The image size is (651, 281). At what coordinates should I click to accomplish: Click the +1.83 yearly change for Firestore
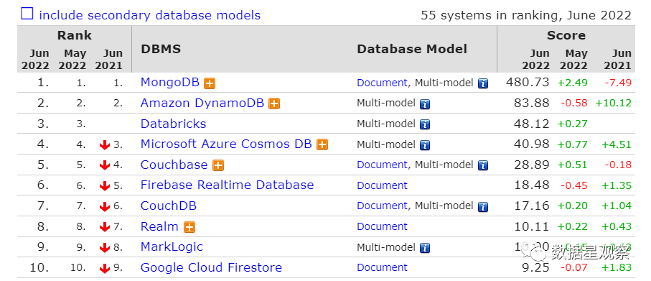[x=617, y=267]
